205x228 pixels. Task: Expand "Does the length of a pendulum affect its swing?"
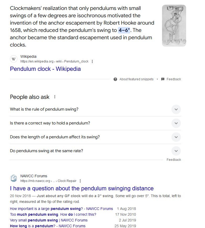(176, 137)
